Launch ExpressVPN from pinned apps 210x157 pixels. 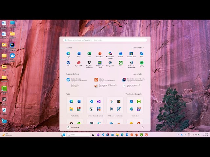click(x=79, y=64)
